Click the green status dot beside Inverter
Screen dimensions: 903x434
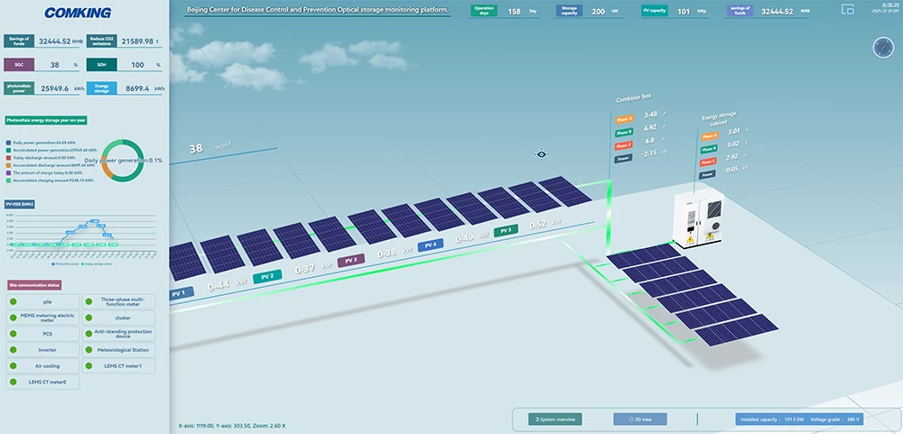(14, 349)
